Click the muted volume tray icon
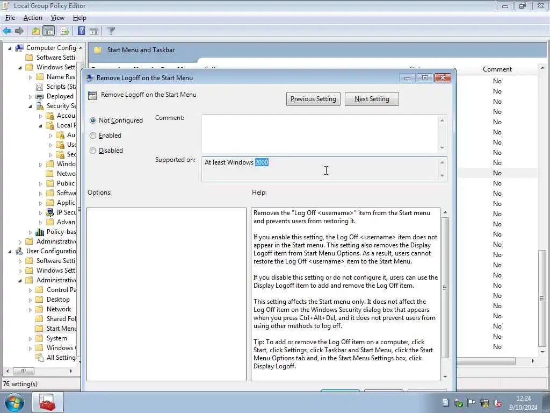 [x=497, y=403]
